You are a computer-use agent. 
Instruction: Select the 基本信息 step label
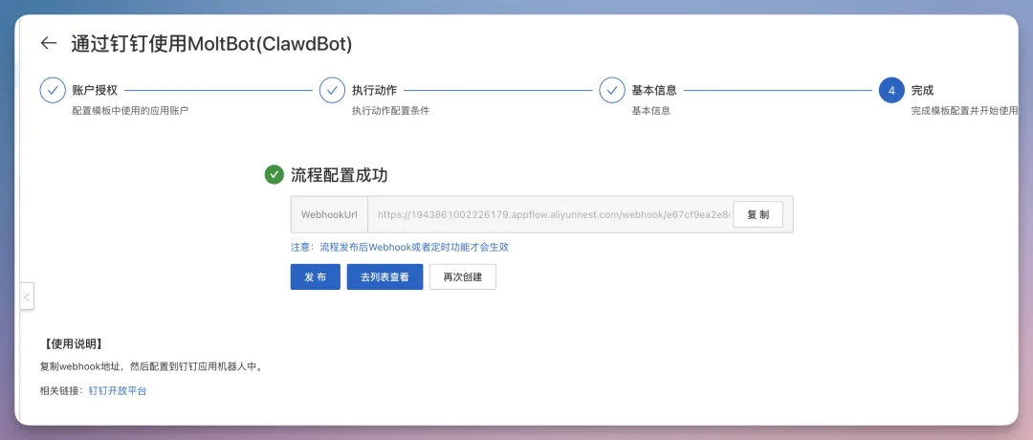(654, 90)
